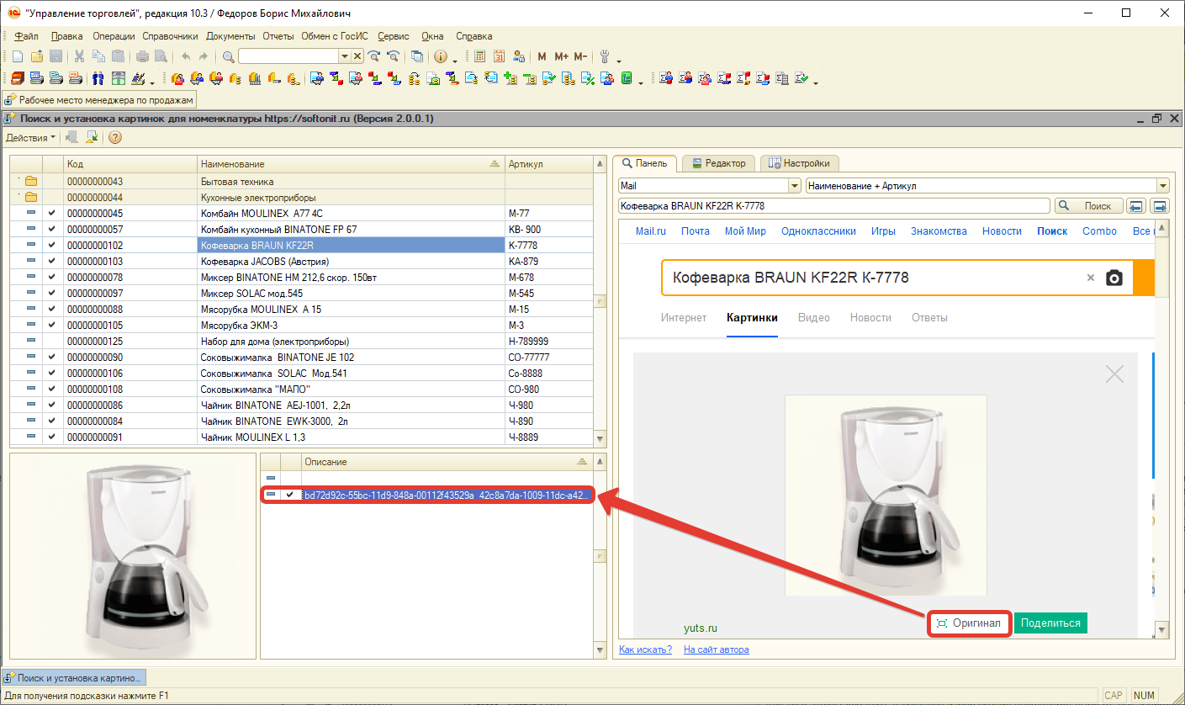1185x705 pixels.
Task: Click the camera image-search icon
Action: point(1114,278)
